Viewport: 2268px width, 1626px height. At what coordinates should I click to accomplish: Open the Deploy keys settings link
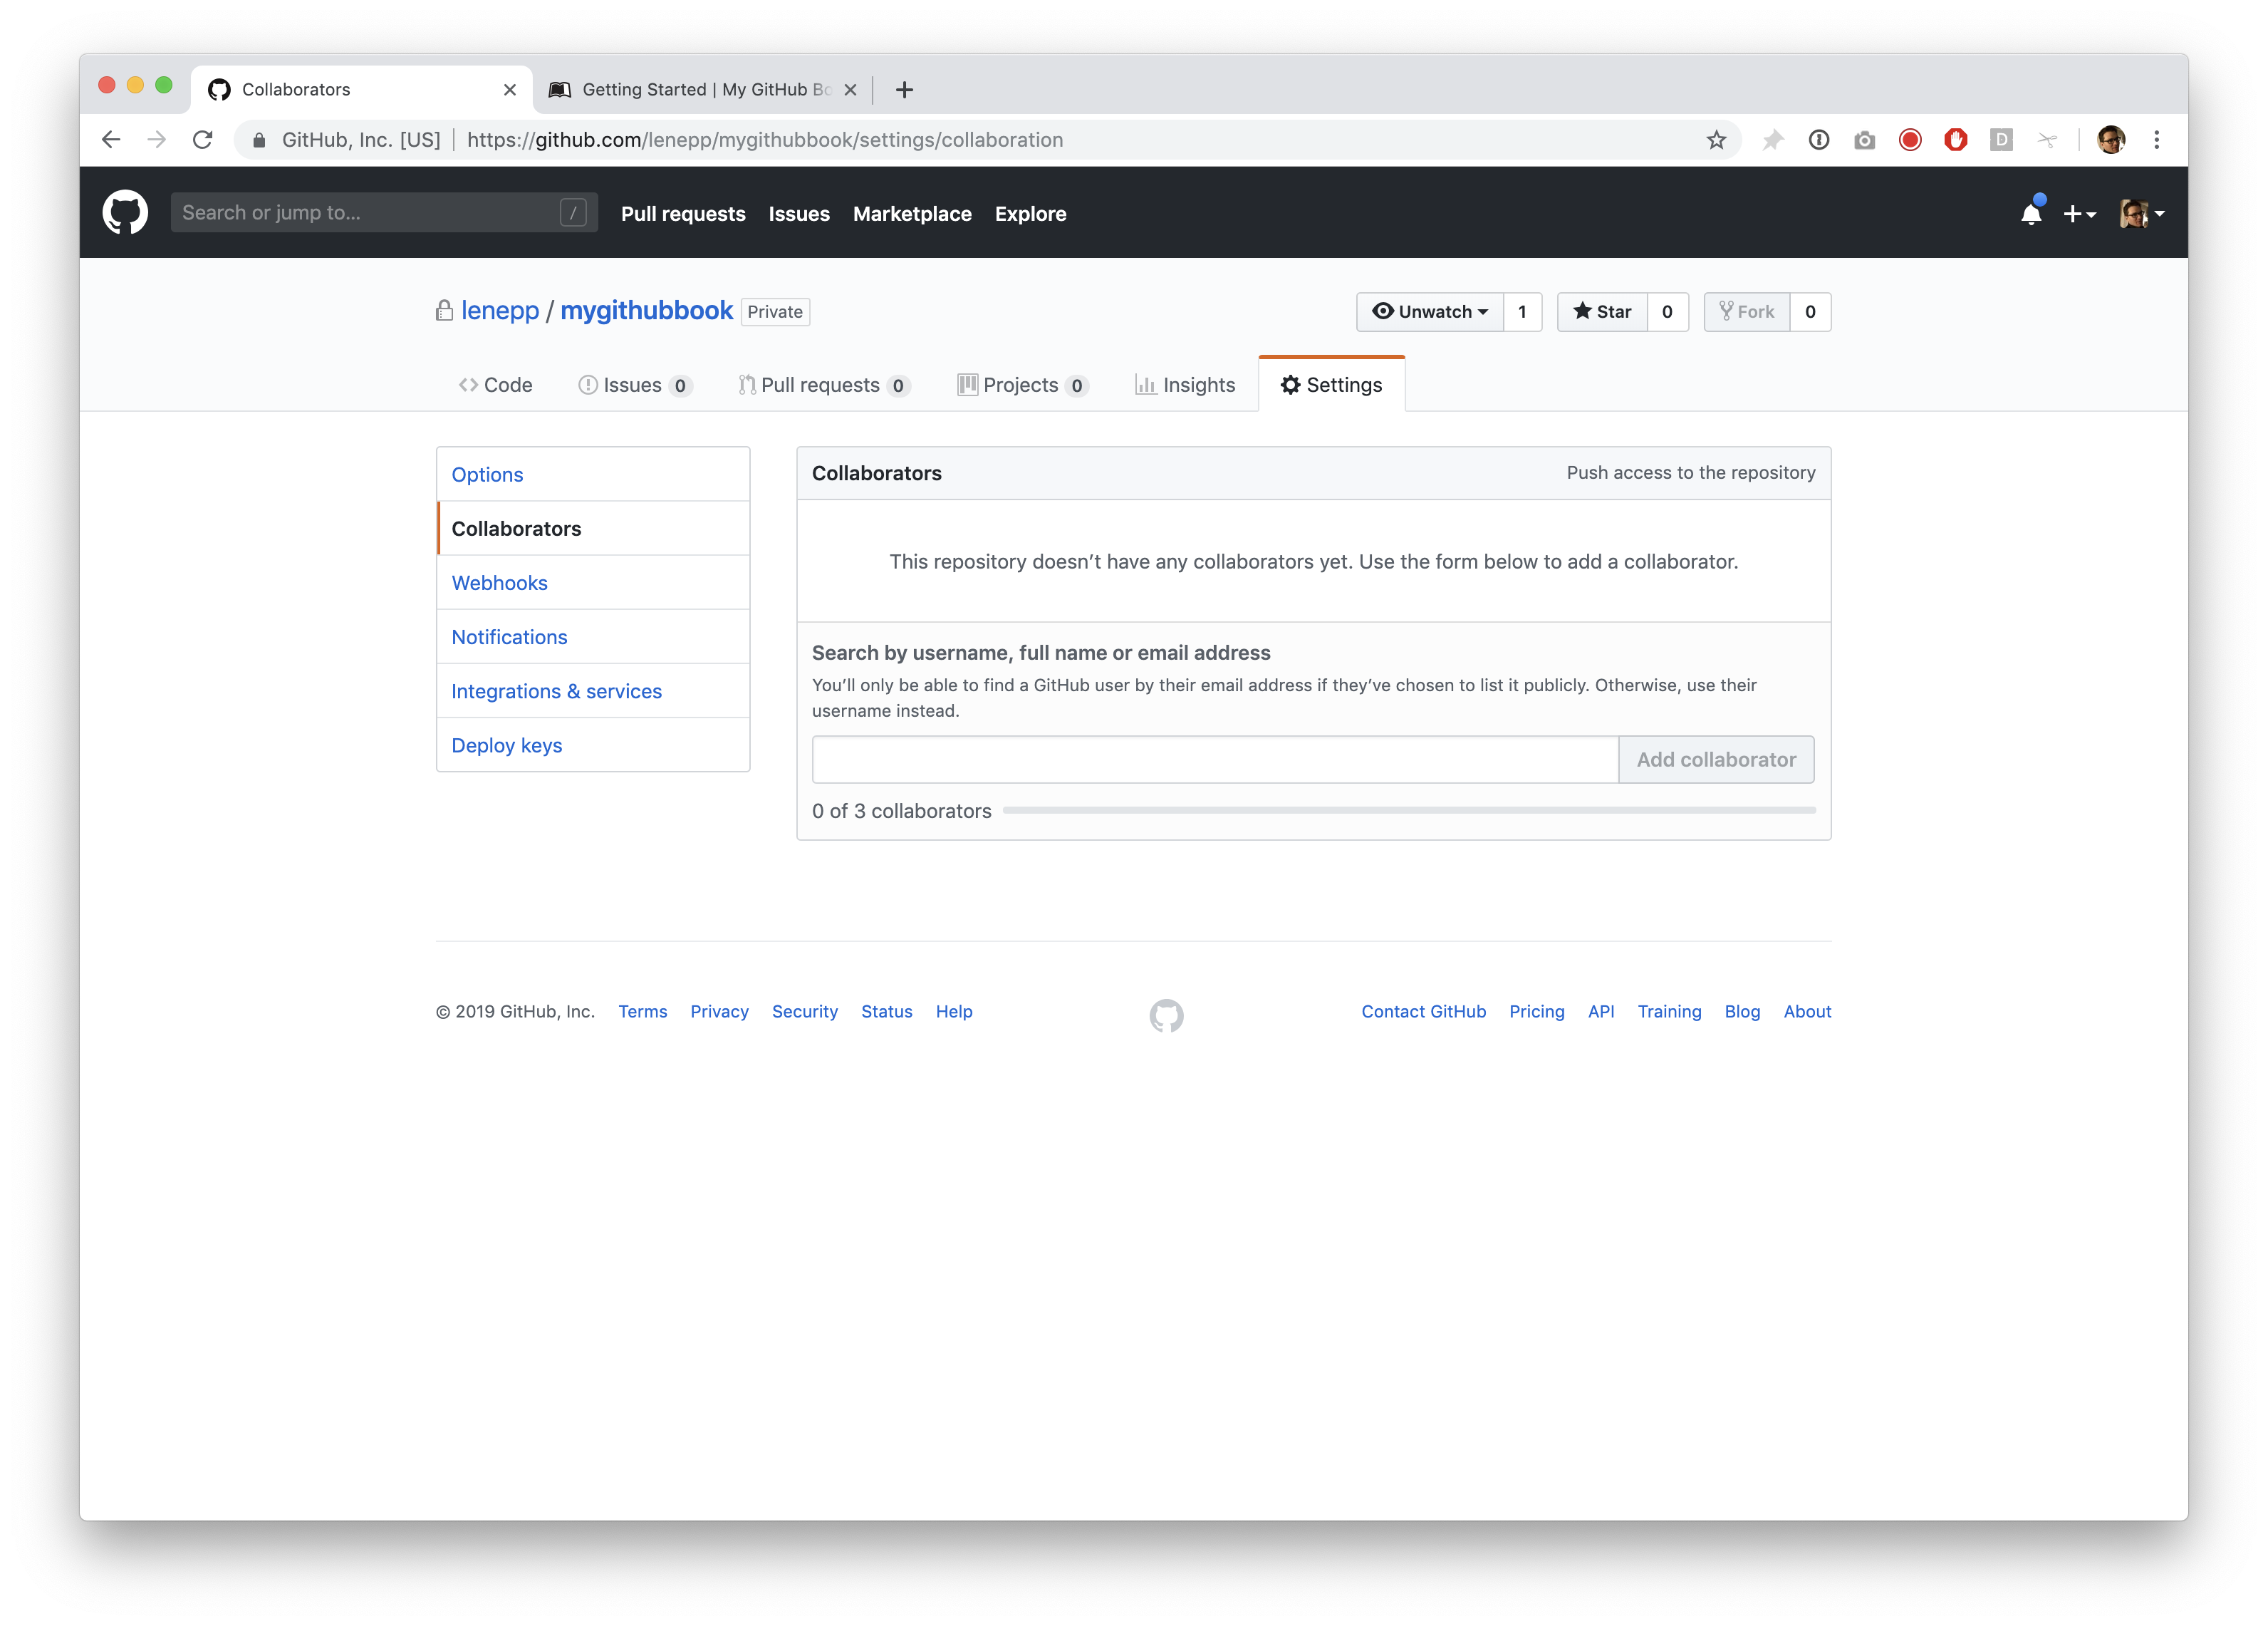point(506,745)
